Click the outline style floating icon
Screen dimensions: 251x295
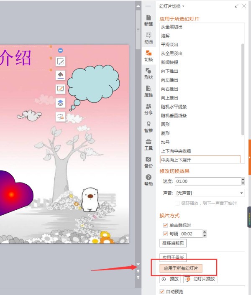pyautogui.click(x=60, y=89)
